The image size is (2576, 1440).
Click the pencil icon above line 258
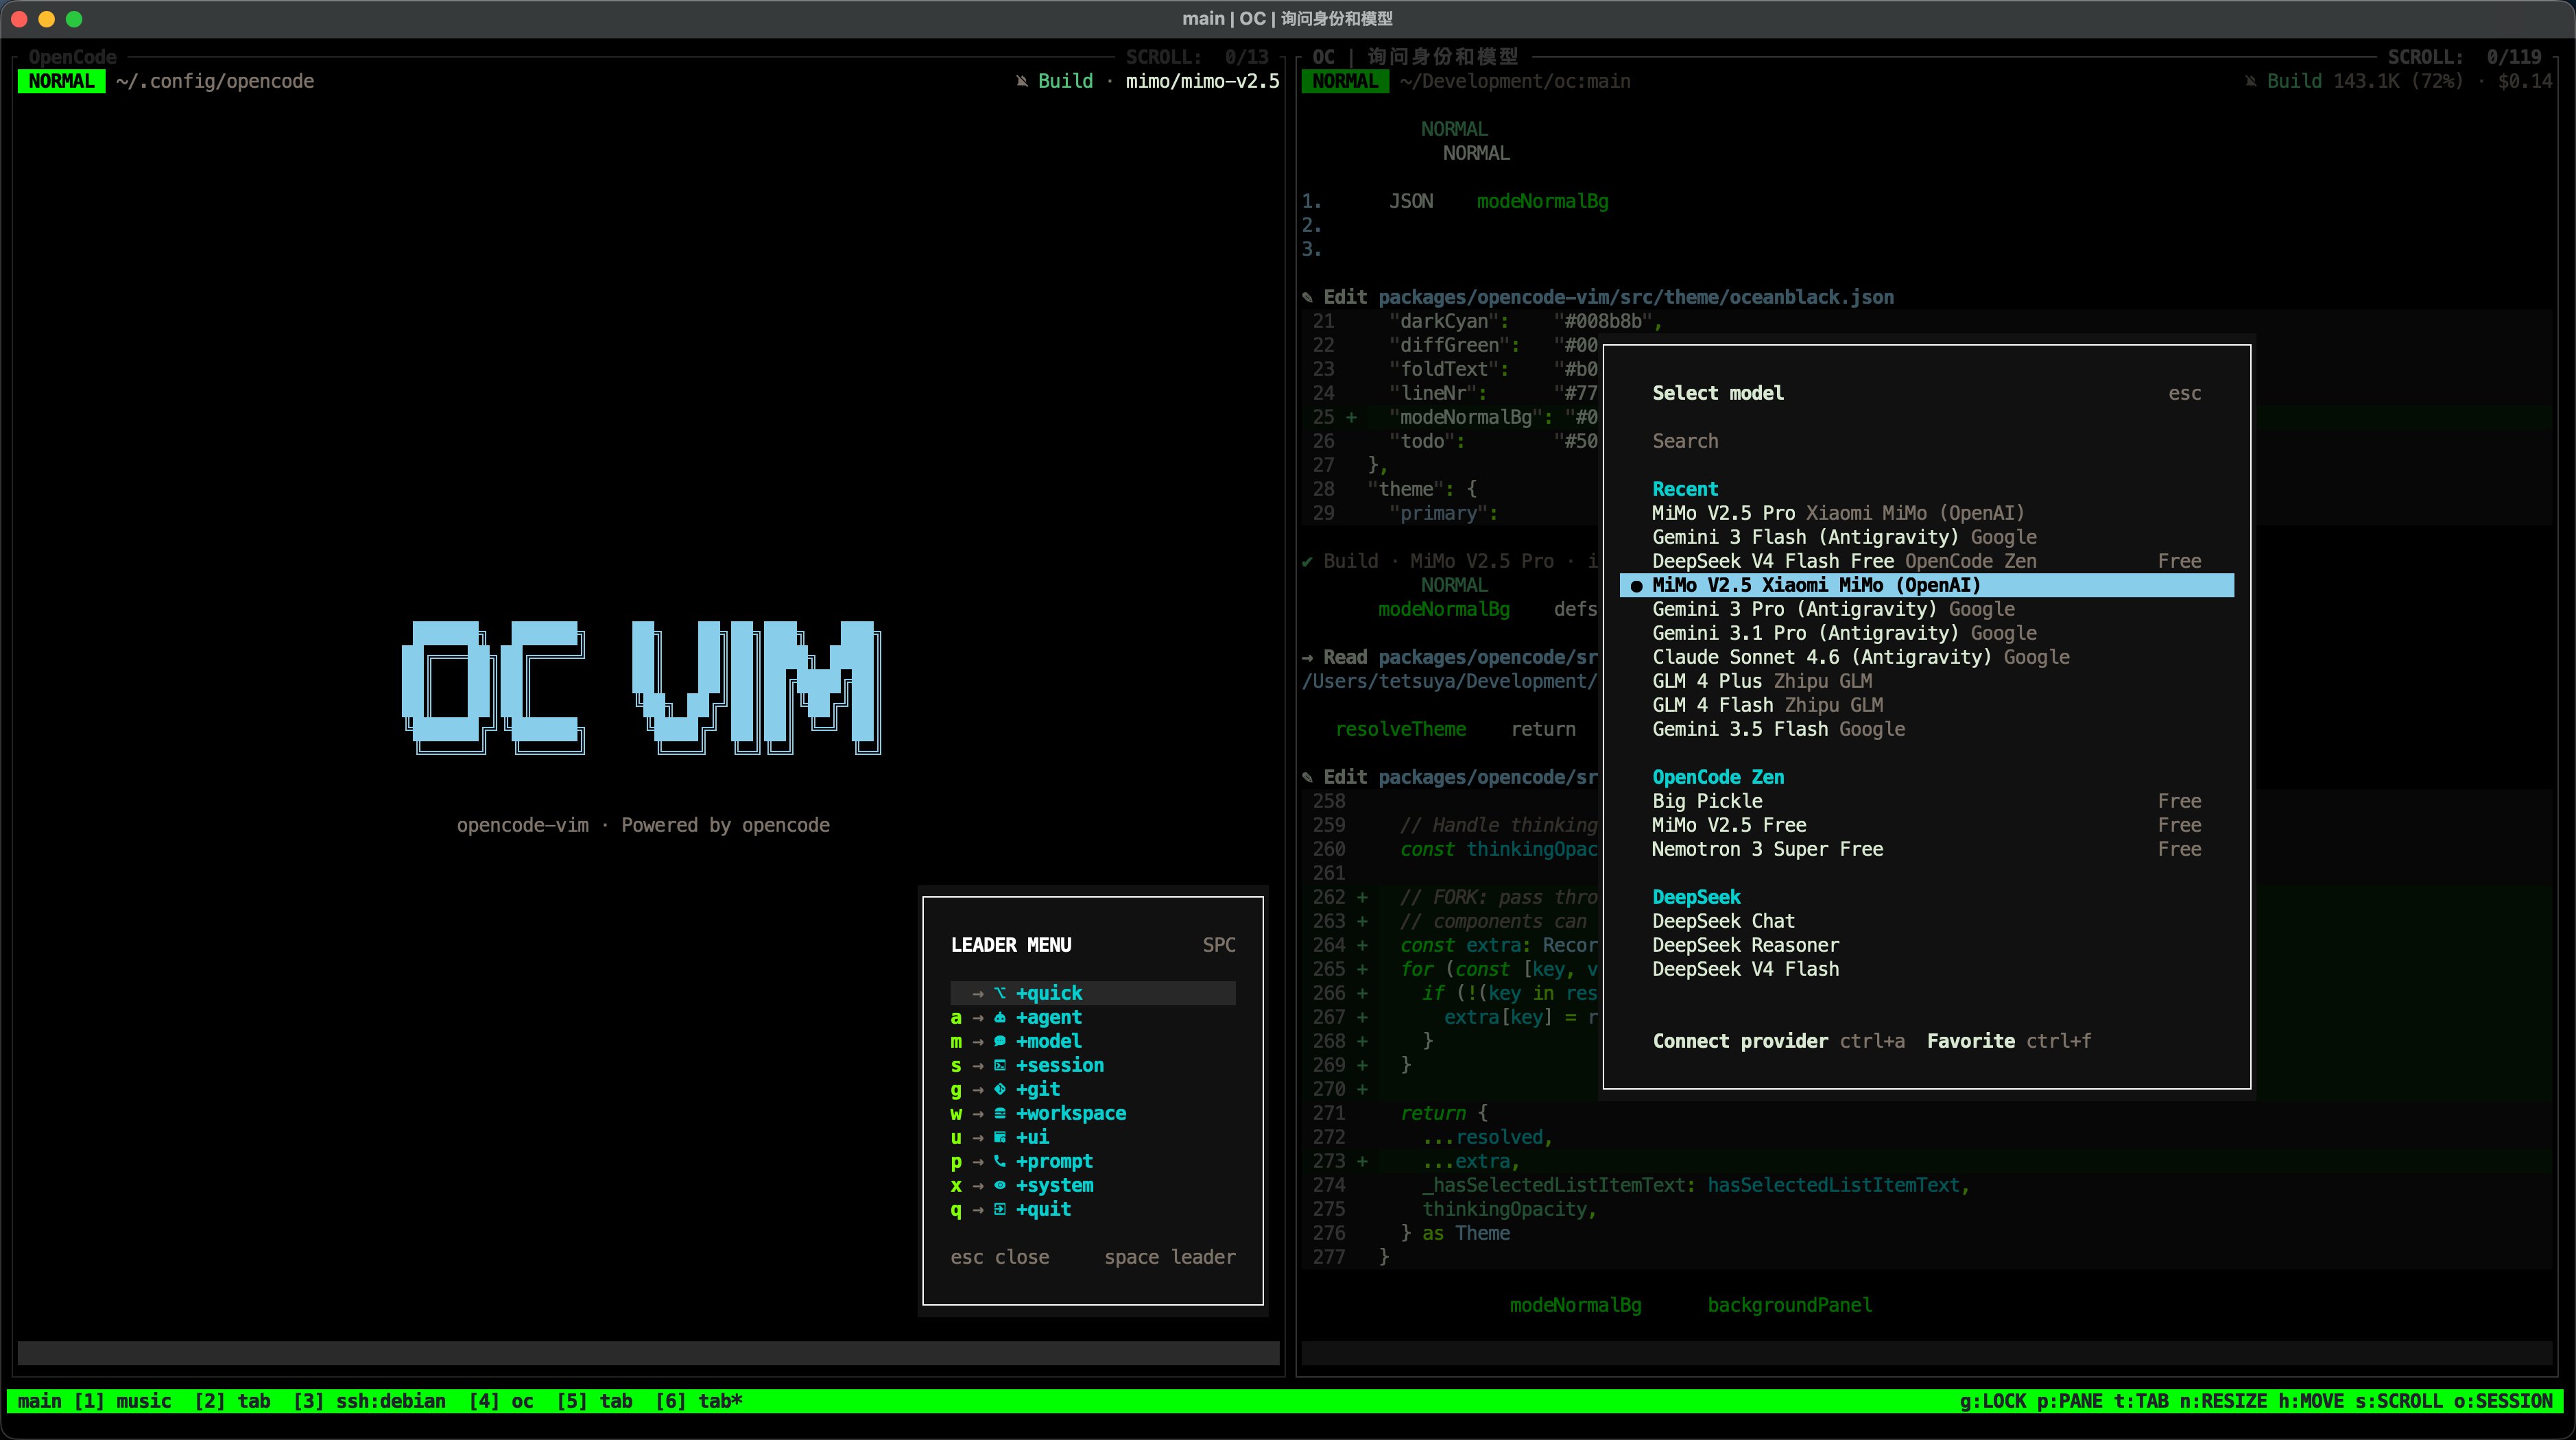1307,777
